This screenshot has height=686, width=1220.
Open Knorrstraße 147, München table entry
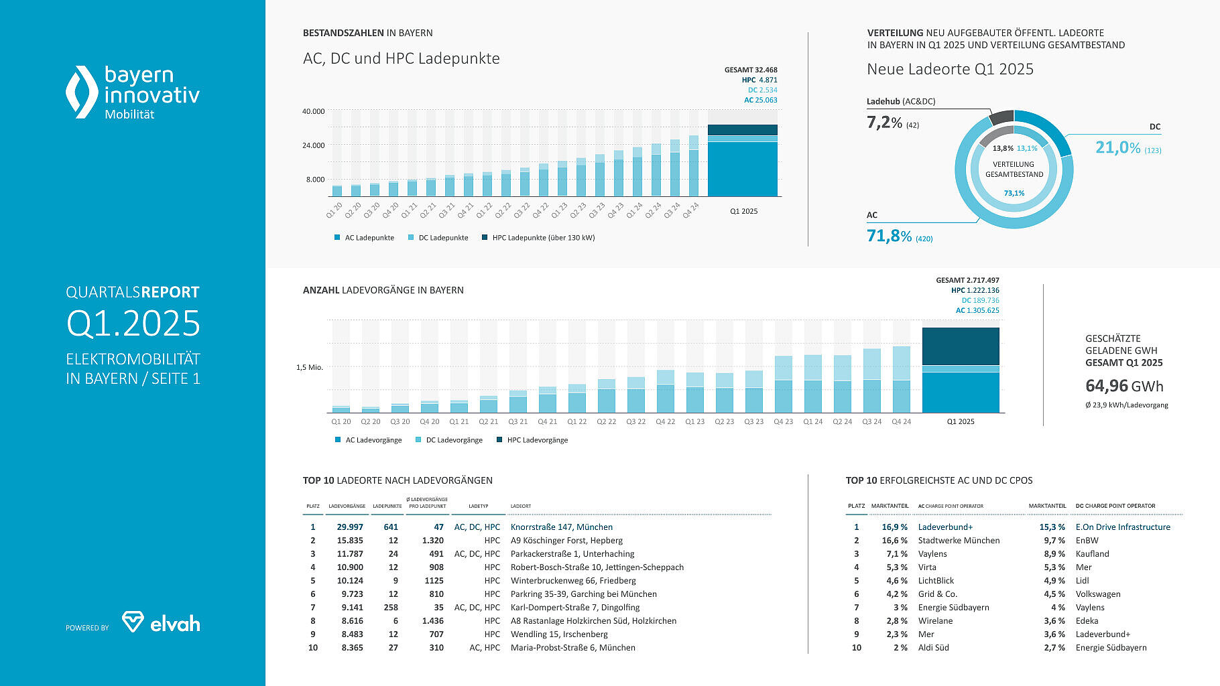click(x=561, y=527)
